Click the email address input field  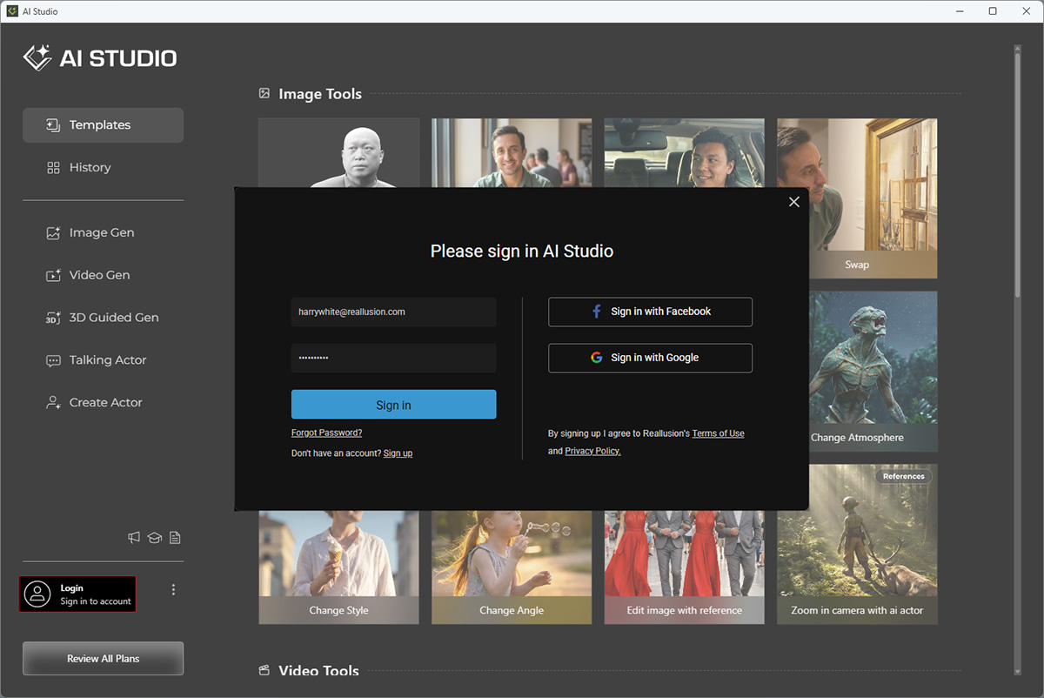click(393, 312)
